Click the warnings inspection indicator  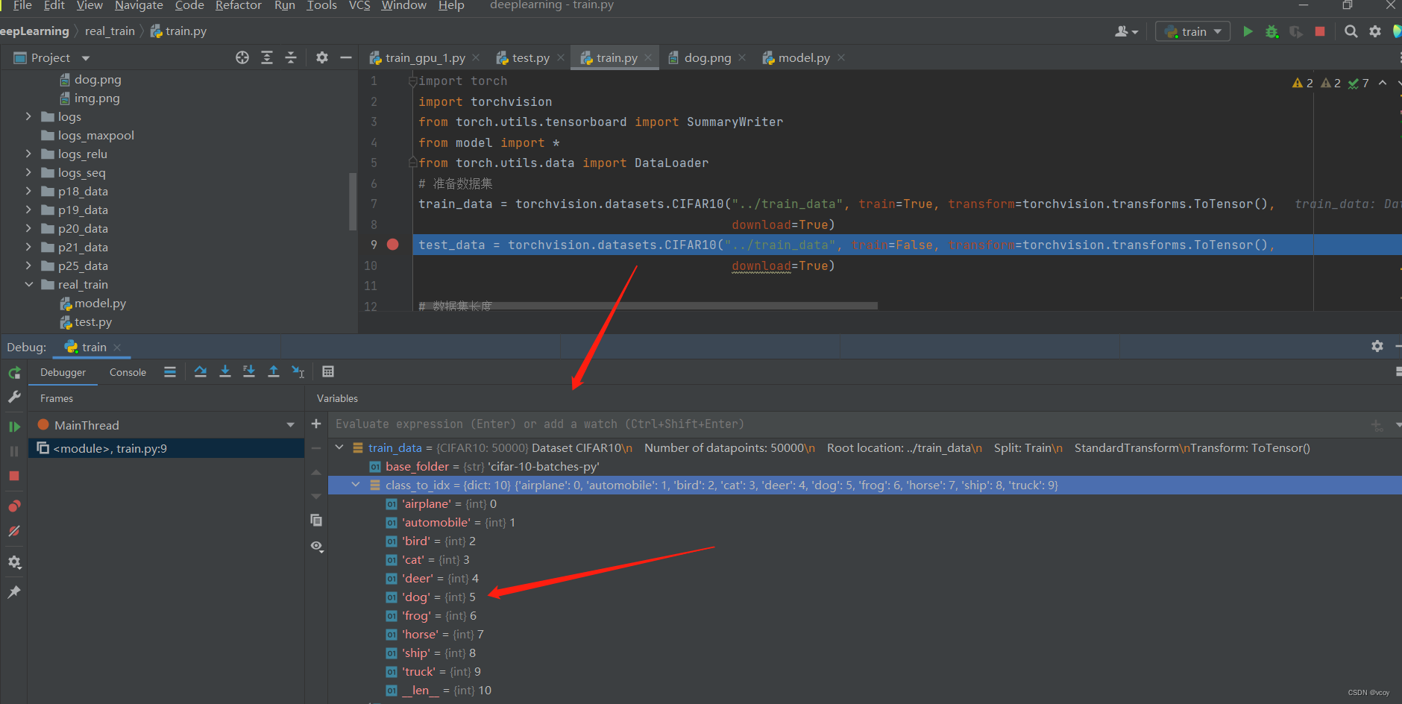(x=1302, y=83)
